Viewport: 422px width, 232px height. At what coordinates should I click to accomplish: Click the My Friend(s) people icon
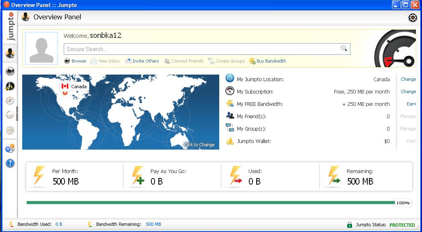230,116
